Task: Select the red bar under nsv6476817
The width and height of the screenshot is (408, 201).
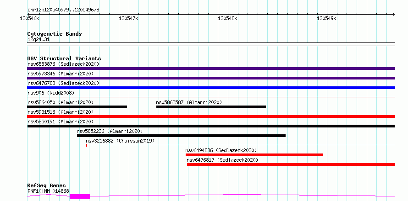Action: coord(291,164)
